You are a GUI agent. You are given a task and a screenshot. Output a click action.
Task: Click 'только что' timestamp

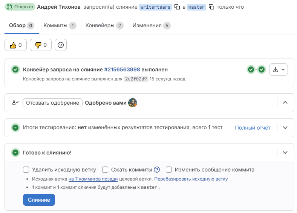(230, 7)
